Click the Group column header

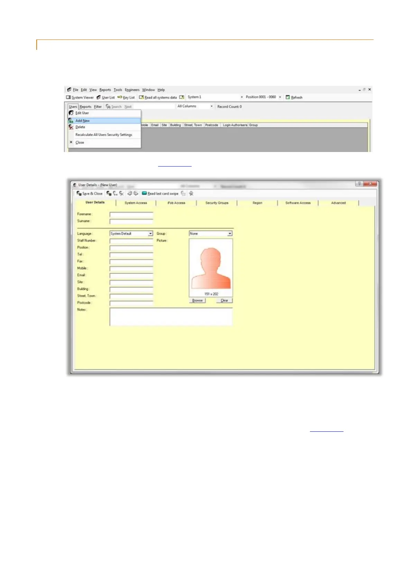click(254, 125)
